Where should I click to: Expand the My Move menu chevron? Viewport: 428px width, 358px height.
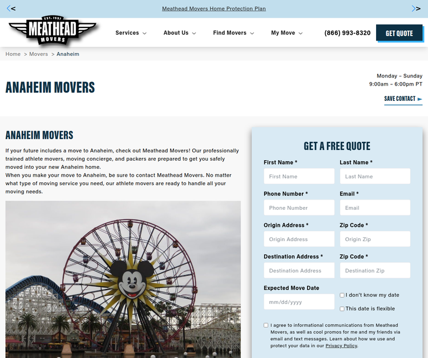coord(301,33)
